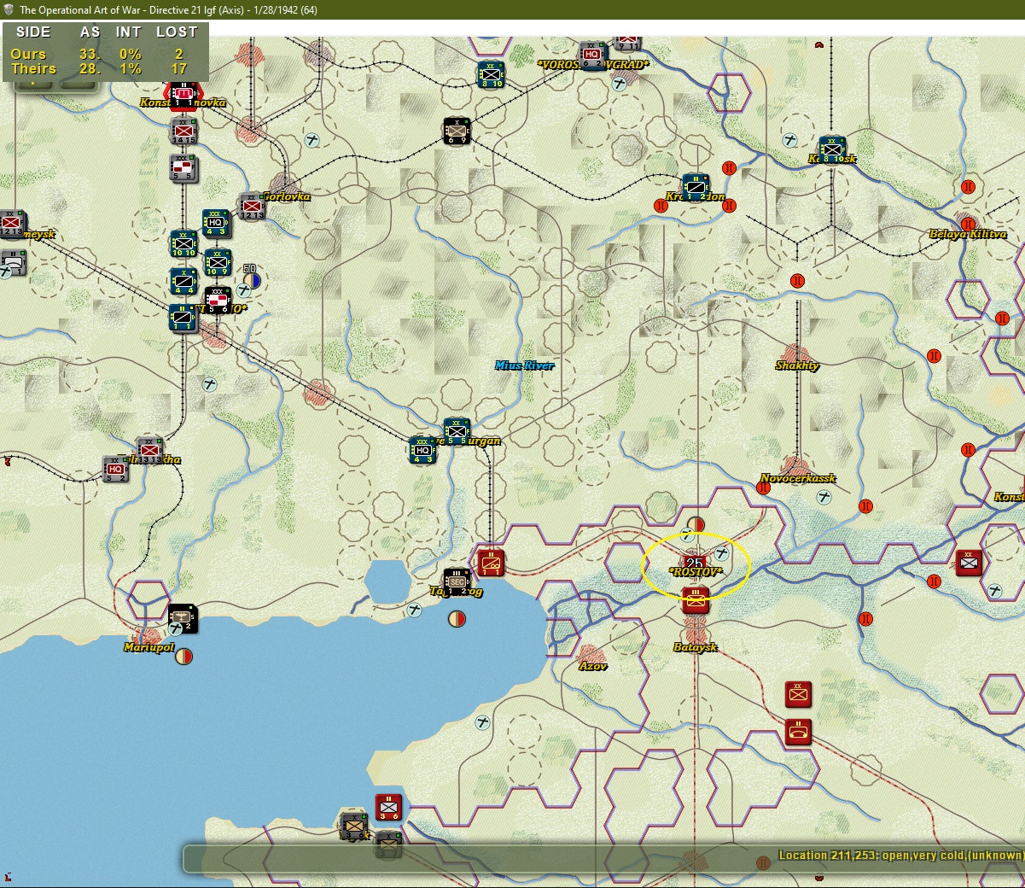
Task: Select the blue infantry division rated 10-10
Action: click(183, 243)
